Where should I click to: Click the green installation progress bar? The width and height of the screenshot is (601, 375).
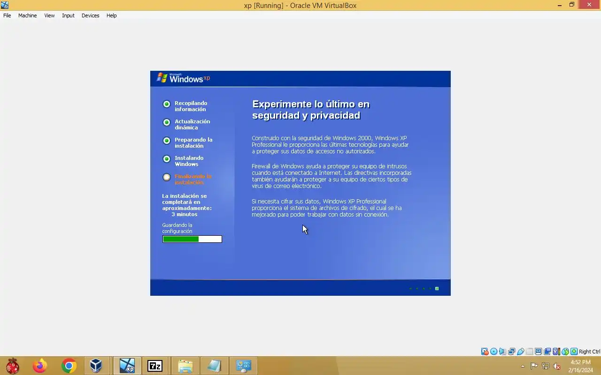click(192, 239)
